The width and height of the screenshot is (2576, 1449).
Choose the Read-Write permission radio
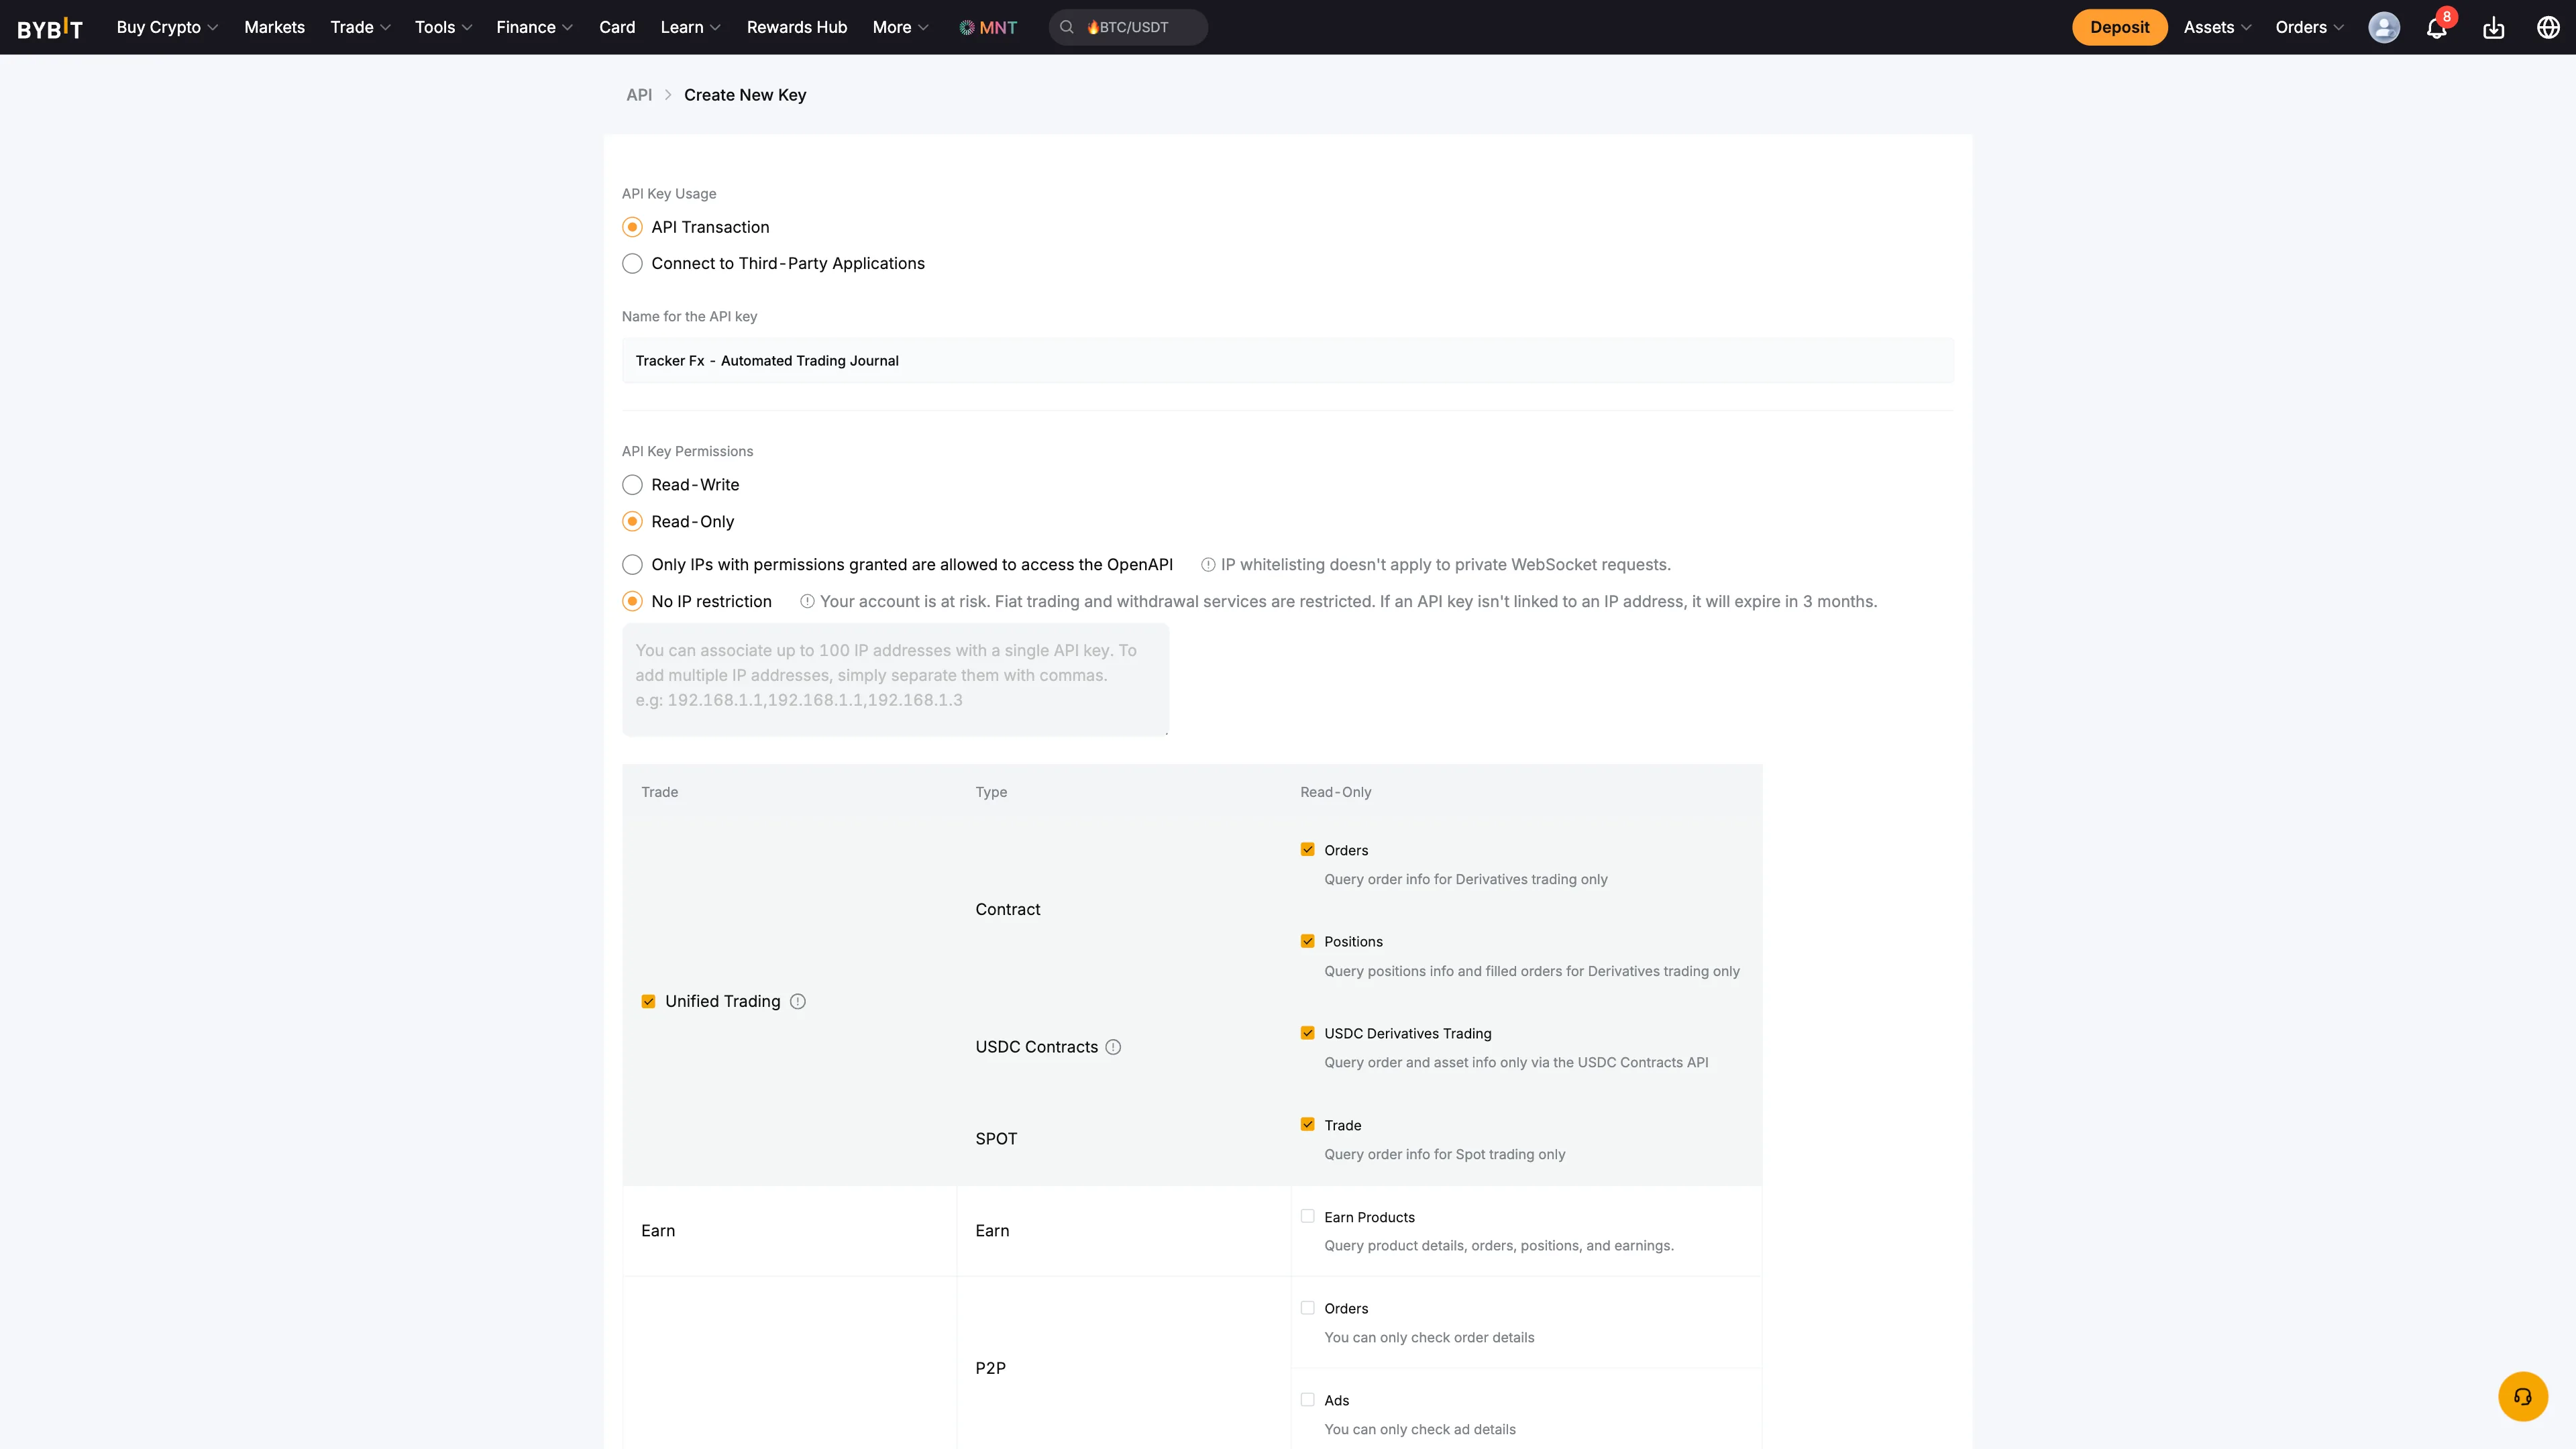click(x=632, y=485)
